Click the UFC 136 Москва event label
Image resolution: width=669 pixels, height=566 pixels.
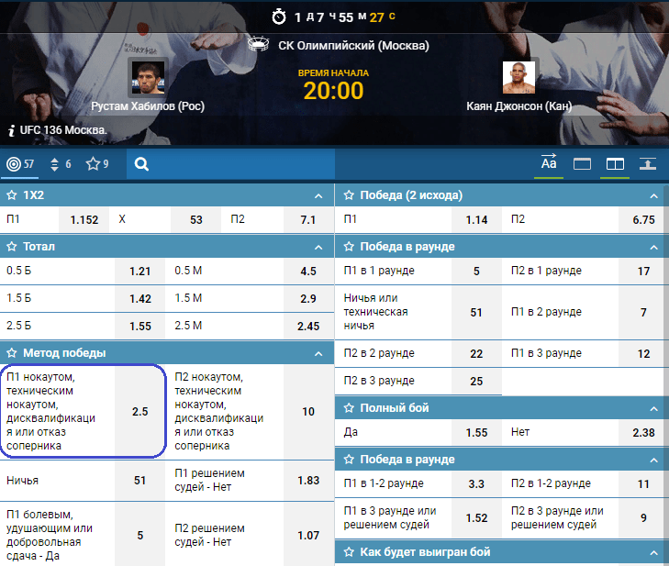(x=63, y=130)
